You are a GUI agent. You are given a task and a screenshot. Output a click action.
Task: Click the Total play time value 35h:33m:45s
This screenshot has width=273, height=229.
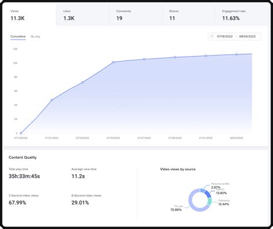pos(24,176)
